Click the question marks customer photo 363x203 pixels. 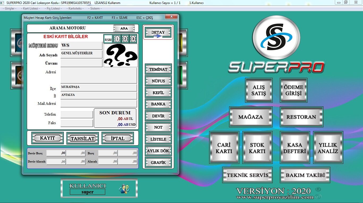pyautogui.click(x=120, y=56)
